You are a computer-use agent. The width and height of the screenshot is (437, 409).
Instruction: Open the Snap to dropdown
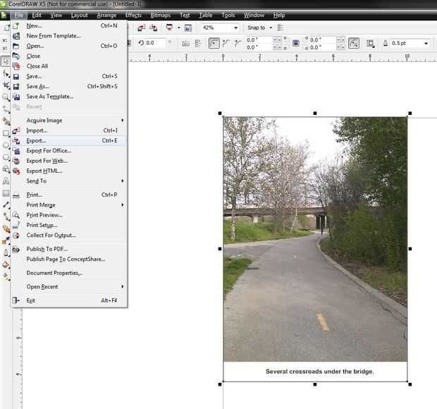click(271, 28)
